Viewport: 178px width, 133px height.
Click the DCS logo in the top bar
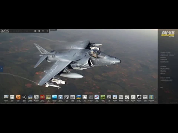click(4, 31)
